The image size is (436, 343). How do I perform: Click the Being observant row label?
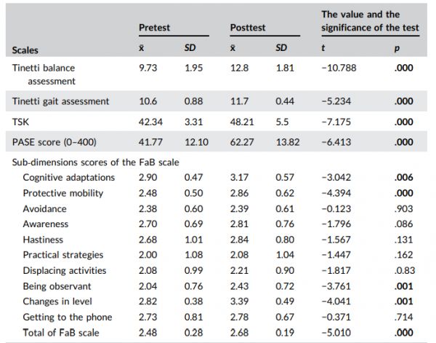coord(57,285)
